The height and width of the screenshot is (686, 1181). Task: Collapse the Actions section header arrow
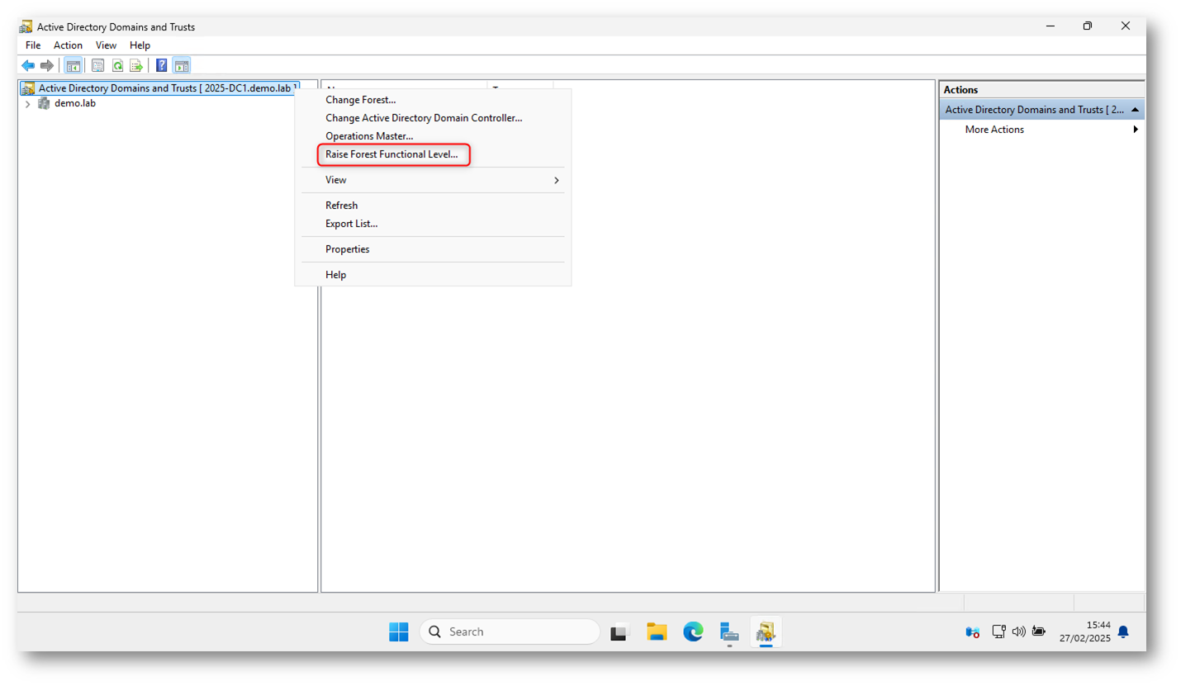point(1136,110)
